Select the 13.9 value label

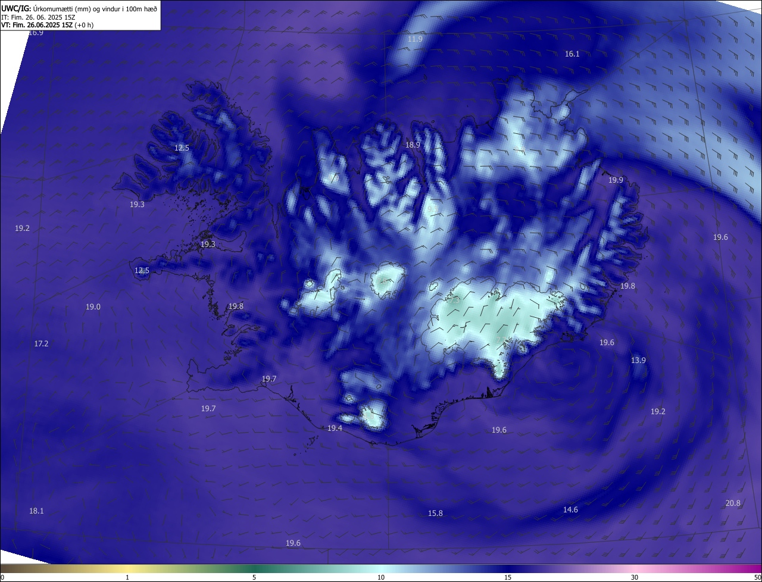(x=638, y=360)
